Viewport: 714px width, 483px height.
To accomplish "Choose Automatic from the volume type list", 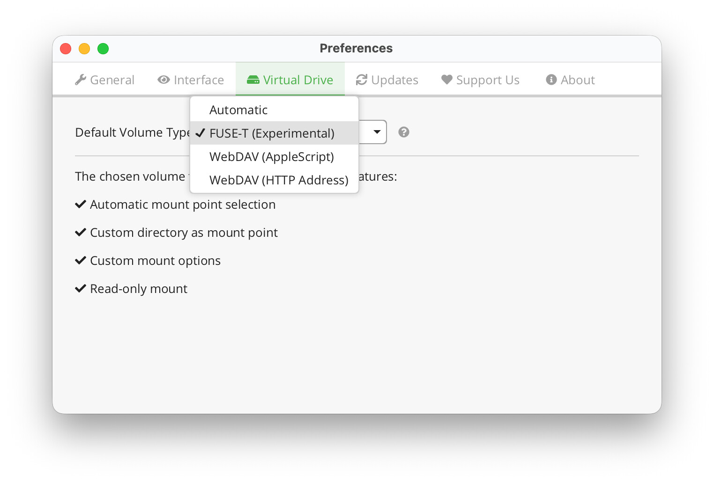I will click(238, 110).
